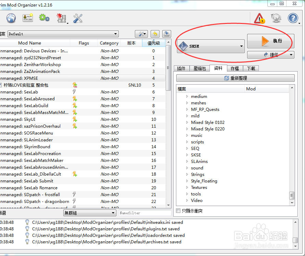Open the SKSE executable dropdown

pyautogui.click(x=211, y=46)
